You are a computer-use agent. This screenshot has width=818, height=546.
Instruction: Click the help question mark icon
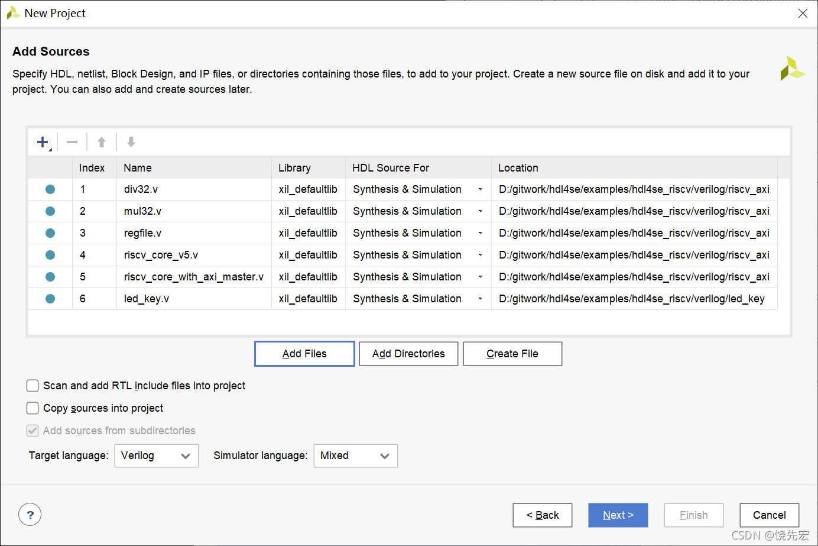30,515
